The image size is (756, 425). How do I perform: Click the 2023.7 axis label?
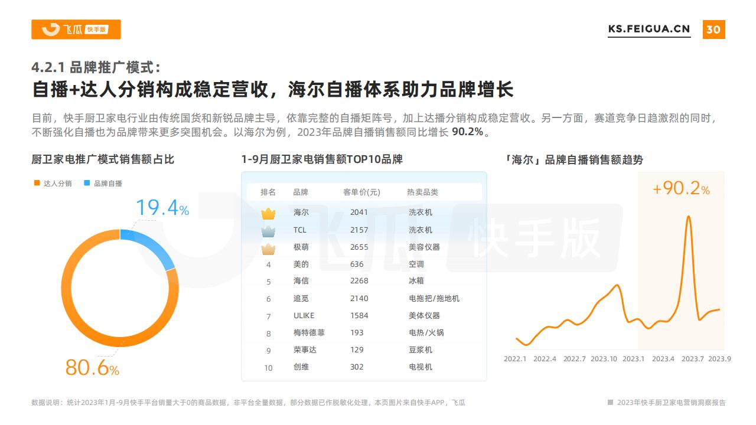[x=692, y=359]
